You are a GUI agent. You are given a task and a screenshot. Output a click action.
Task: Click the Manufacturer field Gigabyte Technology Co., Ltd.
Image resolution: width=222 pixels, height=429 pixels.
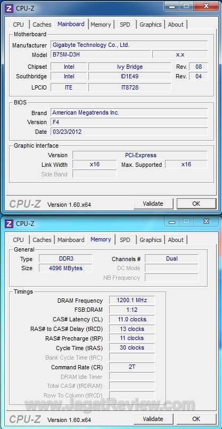[x=129, y=45]
